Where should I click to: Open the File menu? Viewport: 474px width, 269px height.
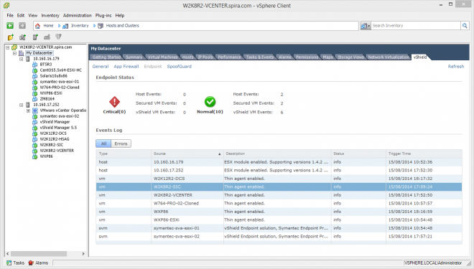[x=10, y=15]
